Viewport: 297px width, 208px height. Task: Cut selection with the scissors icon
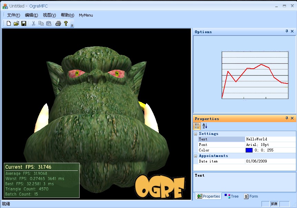[33, 23]
